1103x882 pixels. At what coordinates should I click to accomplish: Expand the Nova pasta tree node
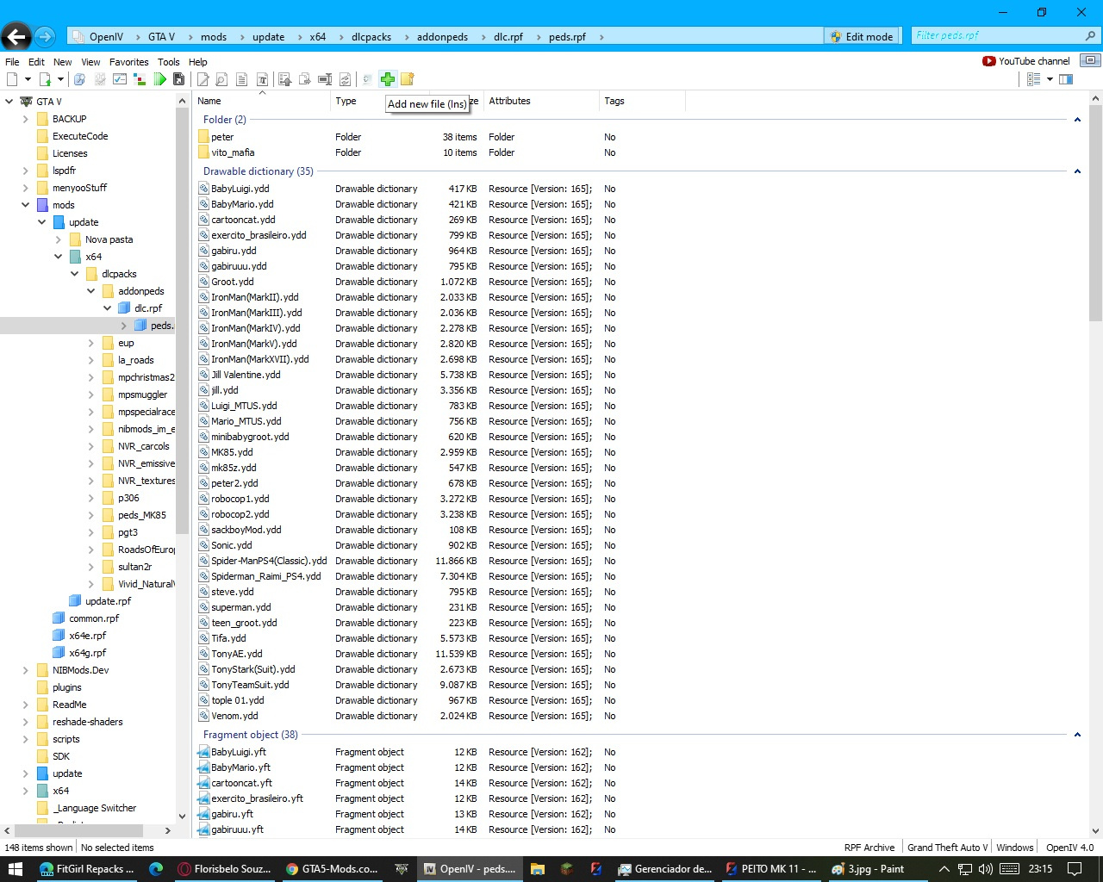click(58, 239)
